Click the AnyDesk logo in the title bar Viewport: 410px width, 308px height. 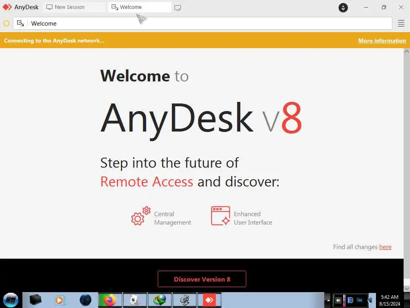[7, 7]
